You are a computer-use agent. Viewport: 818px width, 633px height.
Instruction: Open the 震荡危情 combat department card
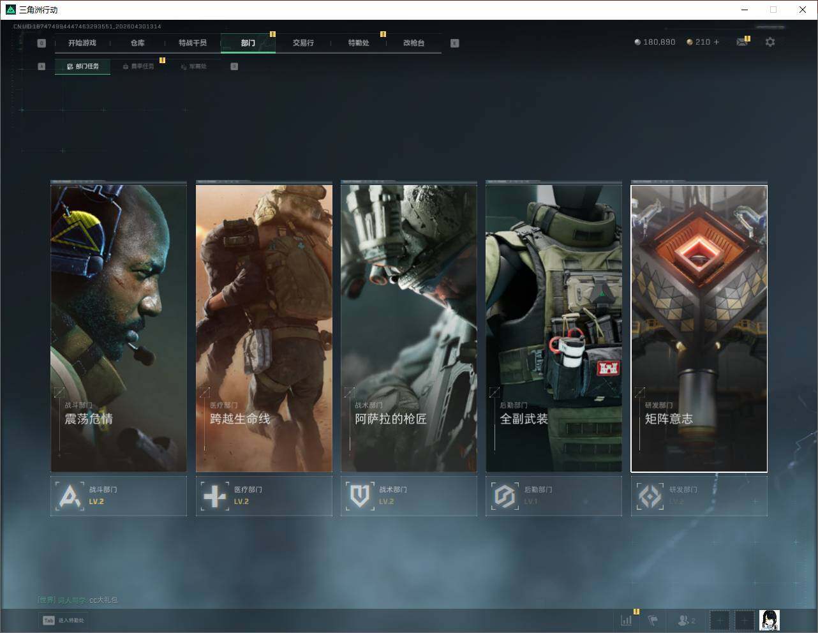[119, 328]
